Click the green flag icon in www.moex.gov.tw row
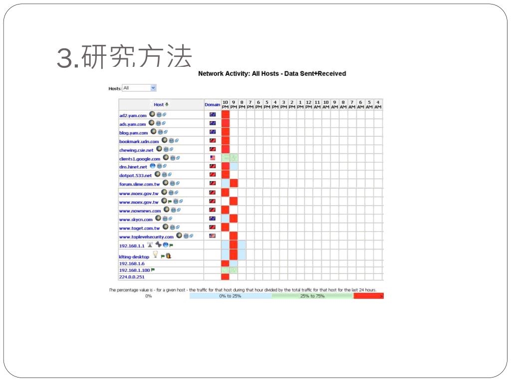511x383 pixels. coord(170,201)
